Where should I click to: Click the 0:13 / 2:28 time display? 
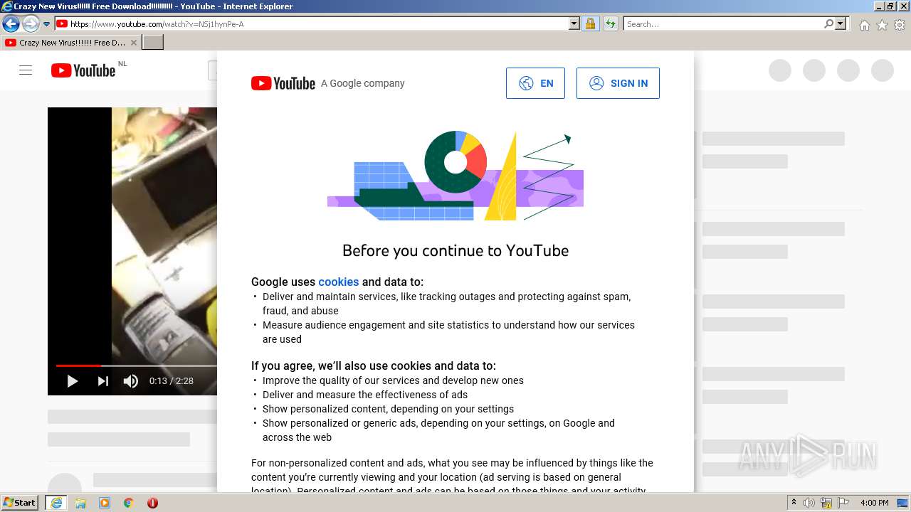[172, 381]
